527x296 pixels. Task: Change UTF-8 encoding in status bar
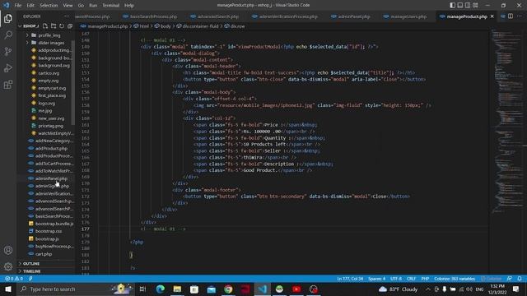[396, 279]
